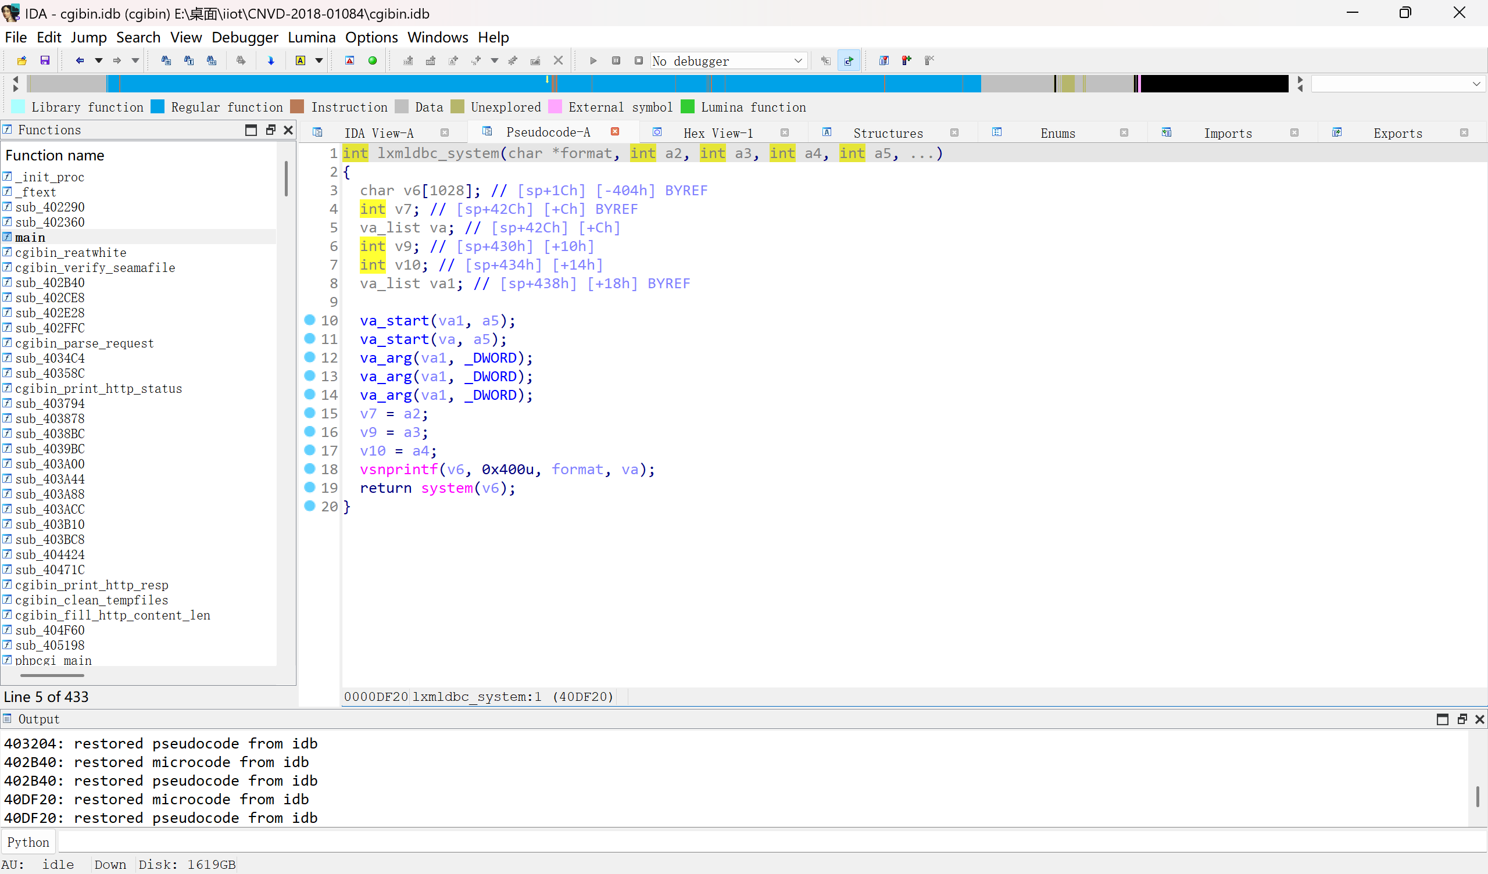Click the gray X delete toolbar icon

pos(558,60)
